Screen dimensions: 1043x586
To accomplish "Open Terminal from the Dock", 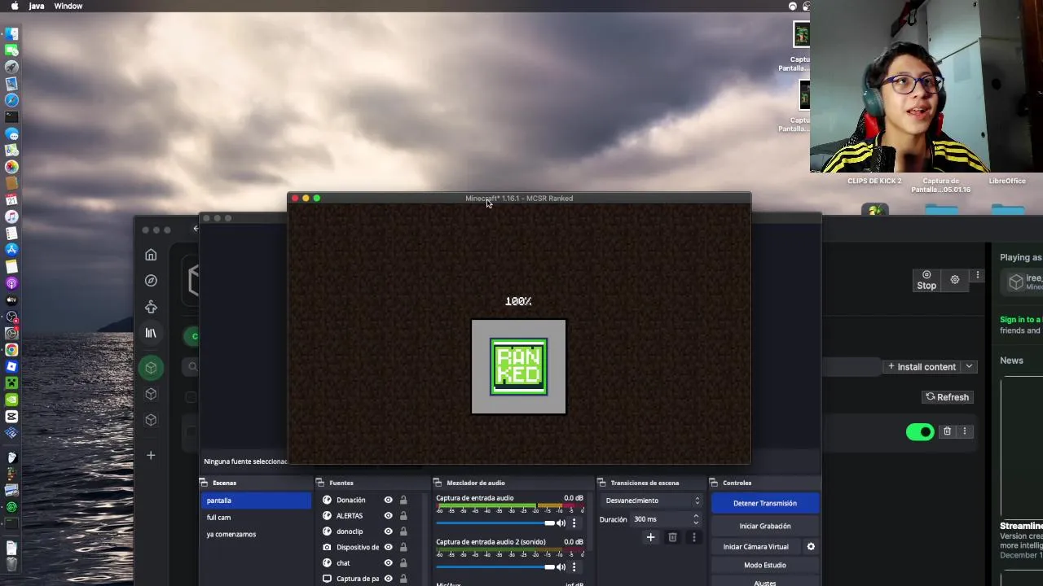I will point(11,116).
